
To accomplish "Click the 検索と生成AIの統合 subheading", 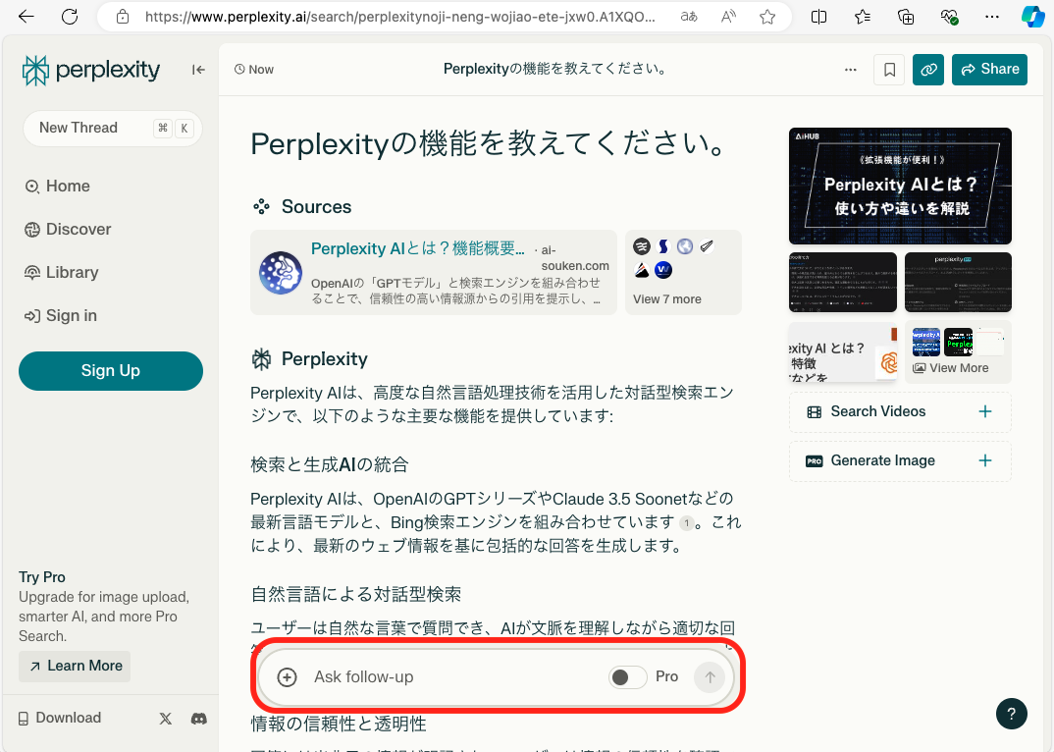I will coord(330,464).
